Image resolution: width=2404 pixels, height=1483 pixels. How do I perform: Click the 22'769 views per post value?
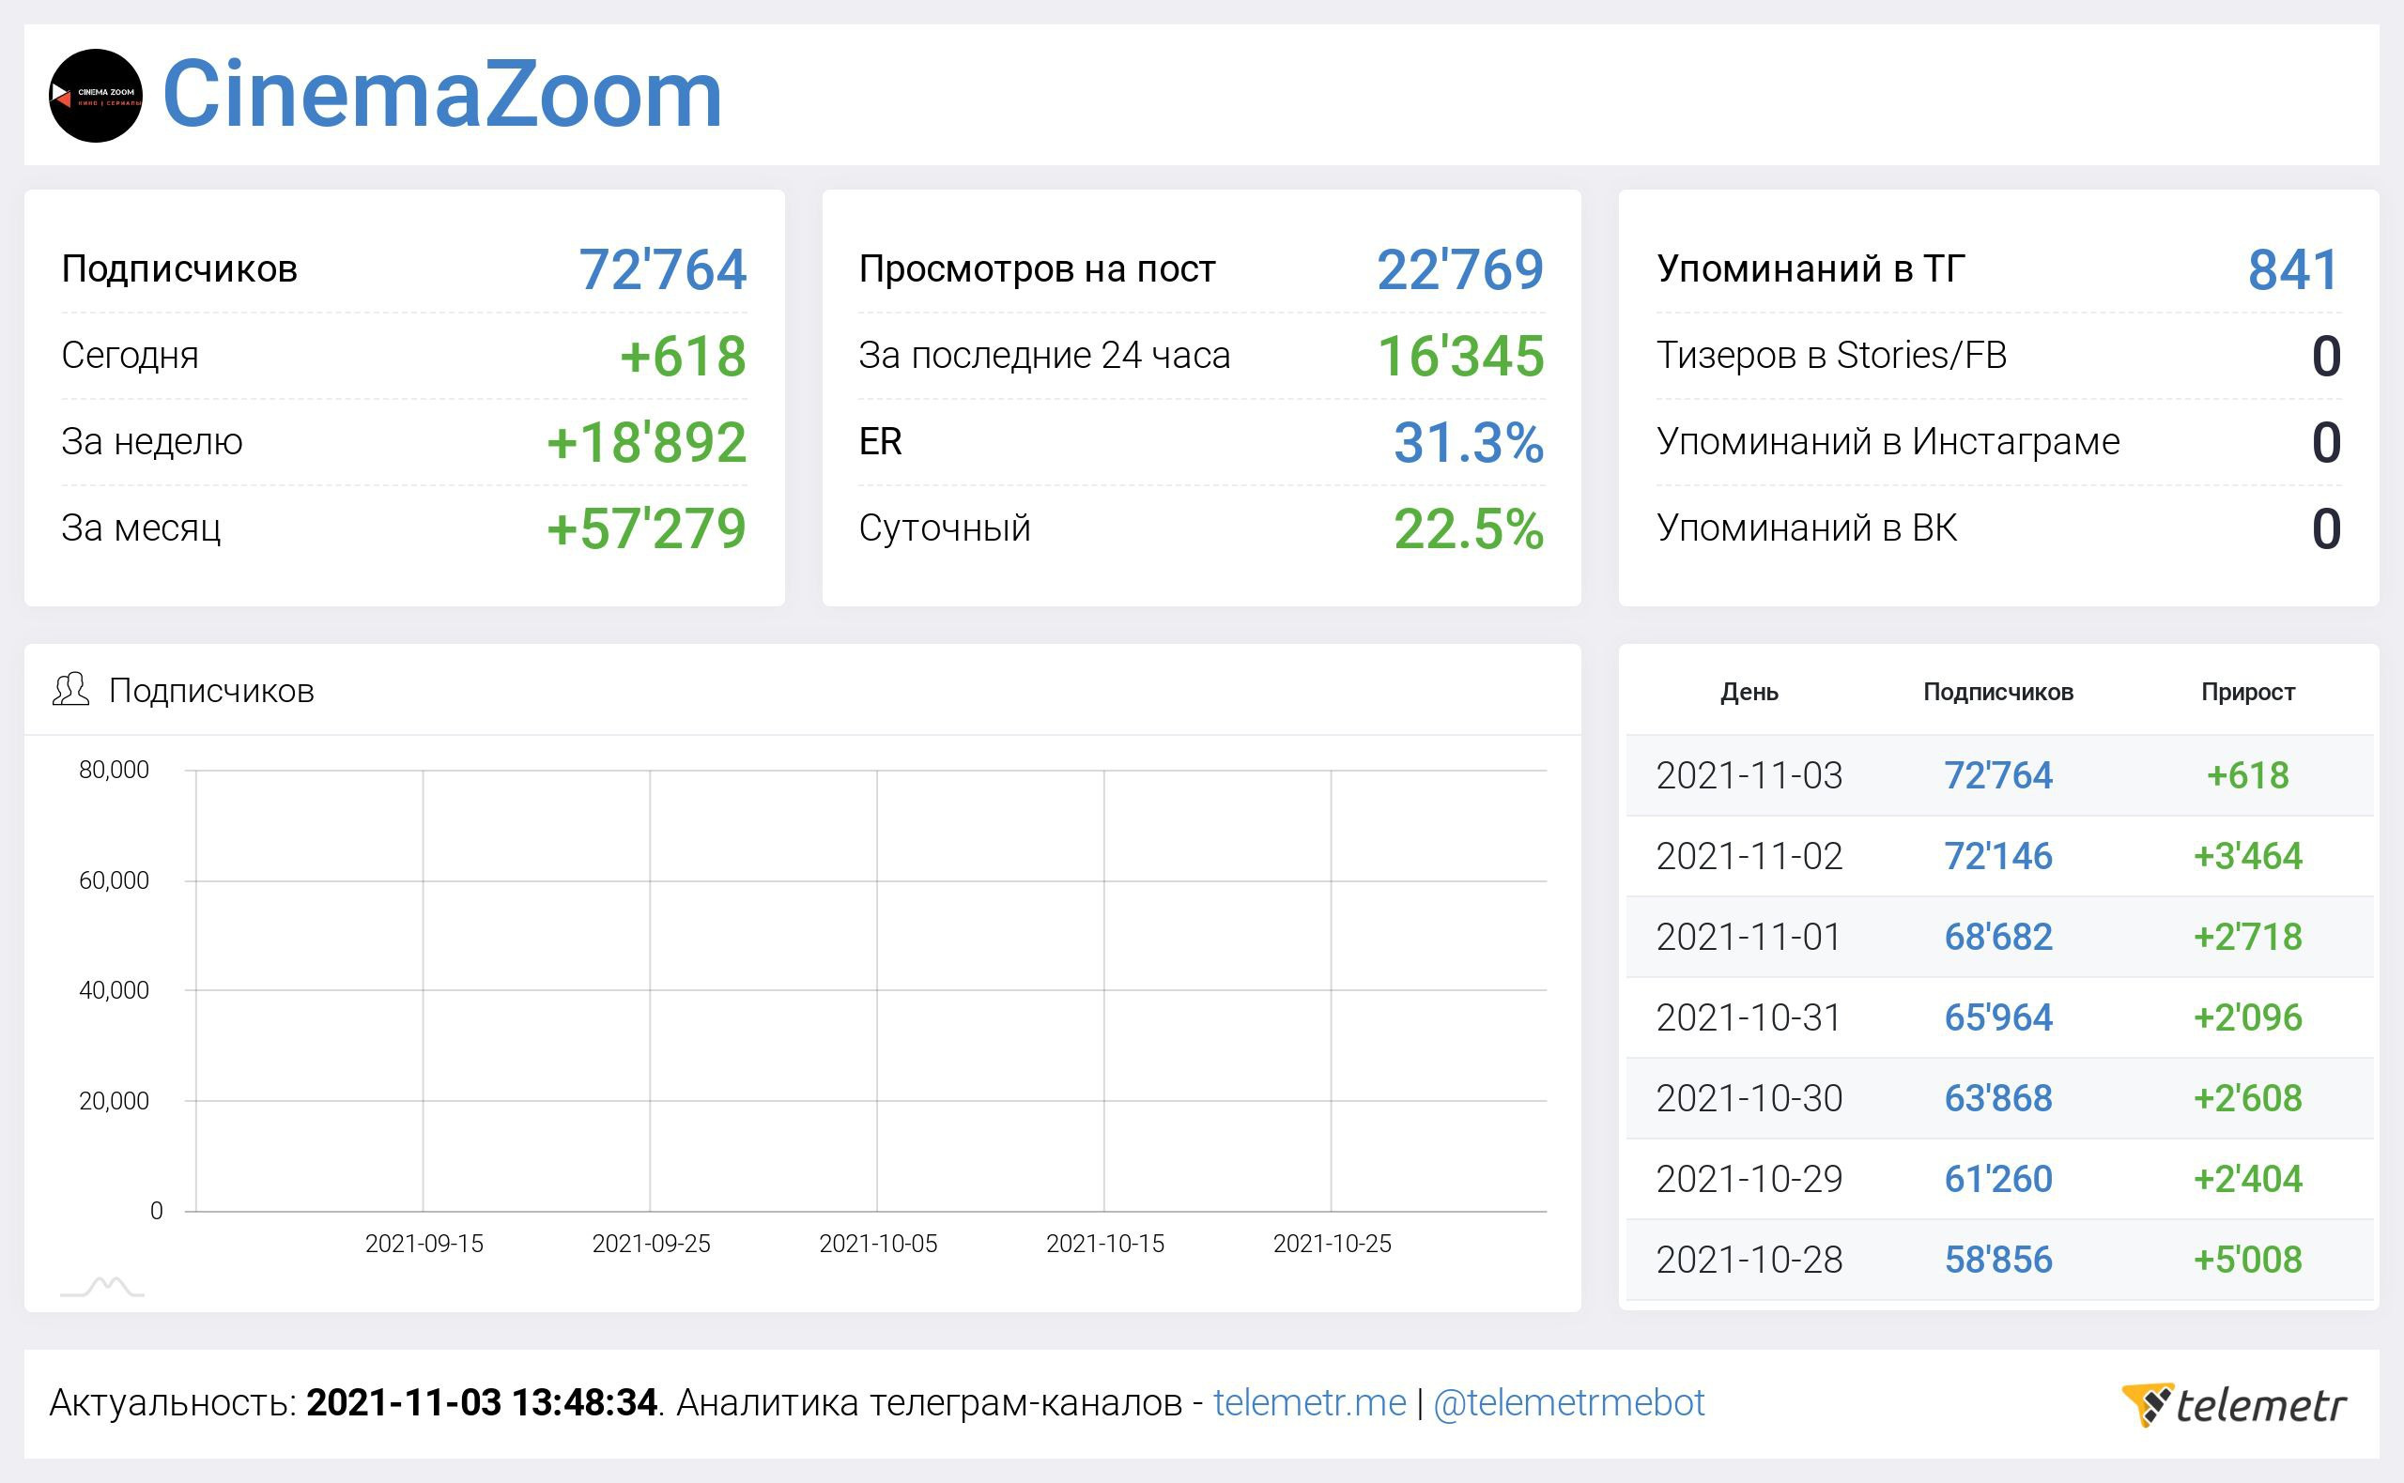point(1459,269)
